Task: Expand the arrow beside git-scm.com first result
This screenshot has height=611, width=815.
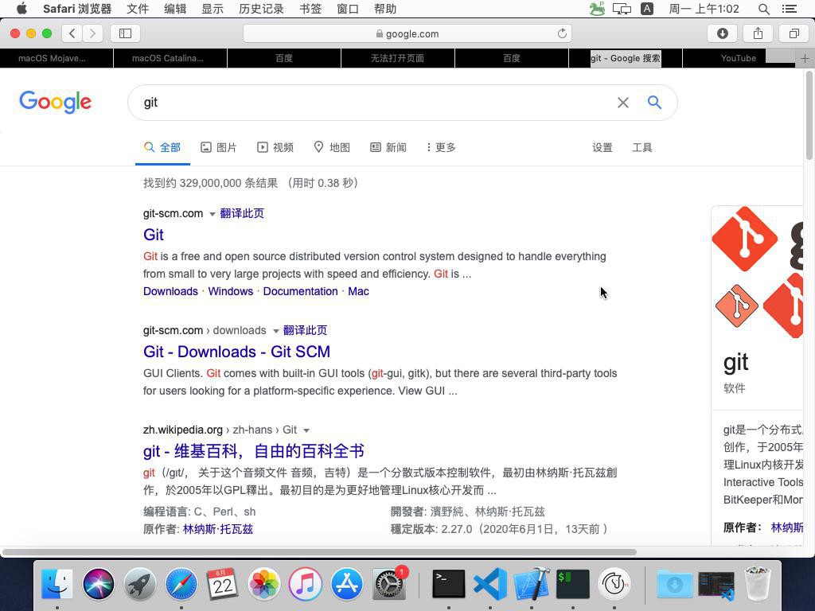Action: pos(212,214)
